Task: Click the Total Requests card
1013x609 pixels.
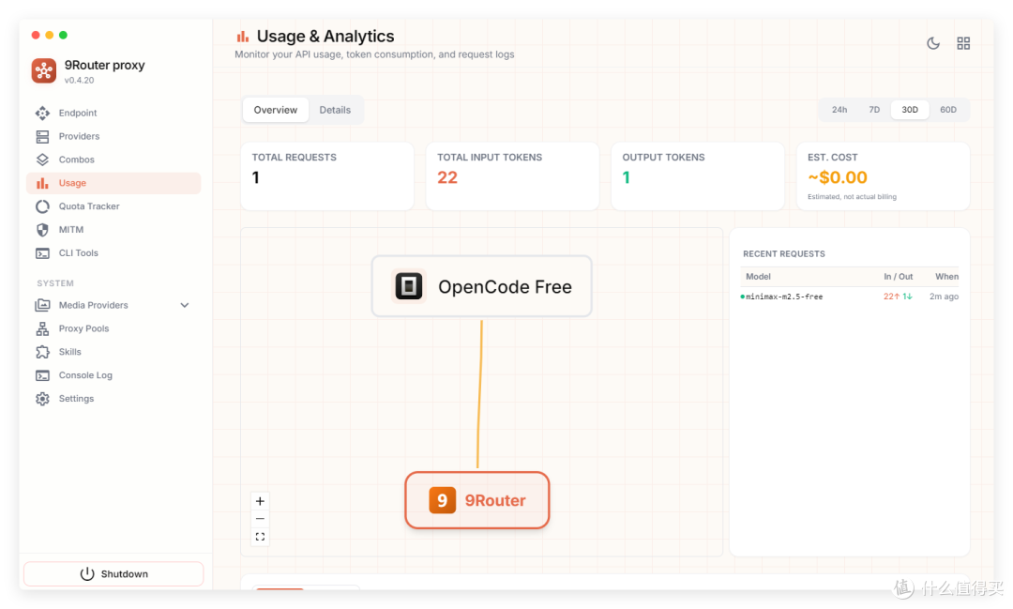Action: coord(327,175)
